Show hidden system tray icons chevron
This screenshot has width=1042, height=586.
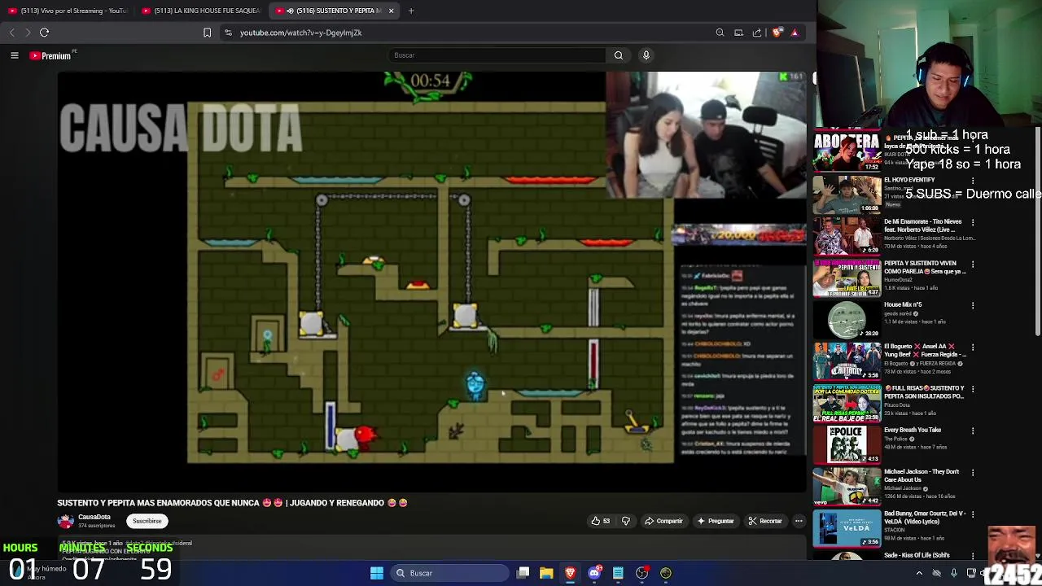coord(919,573)
